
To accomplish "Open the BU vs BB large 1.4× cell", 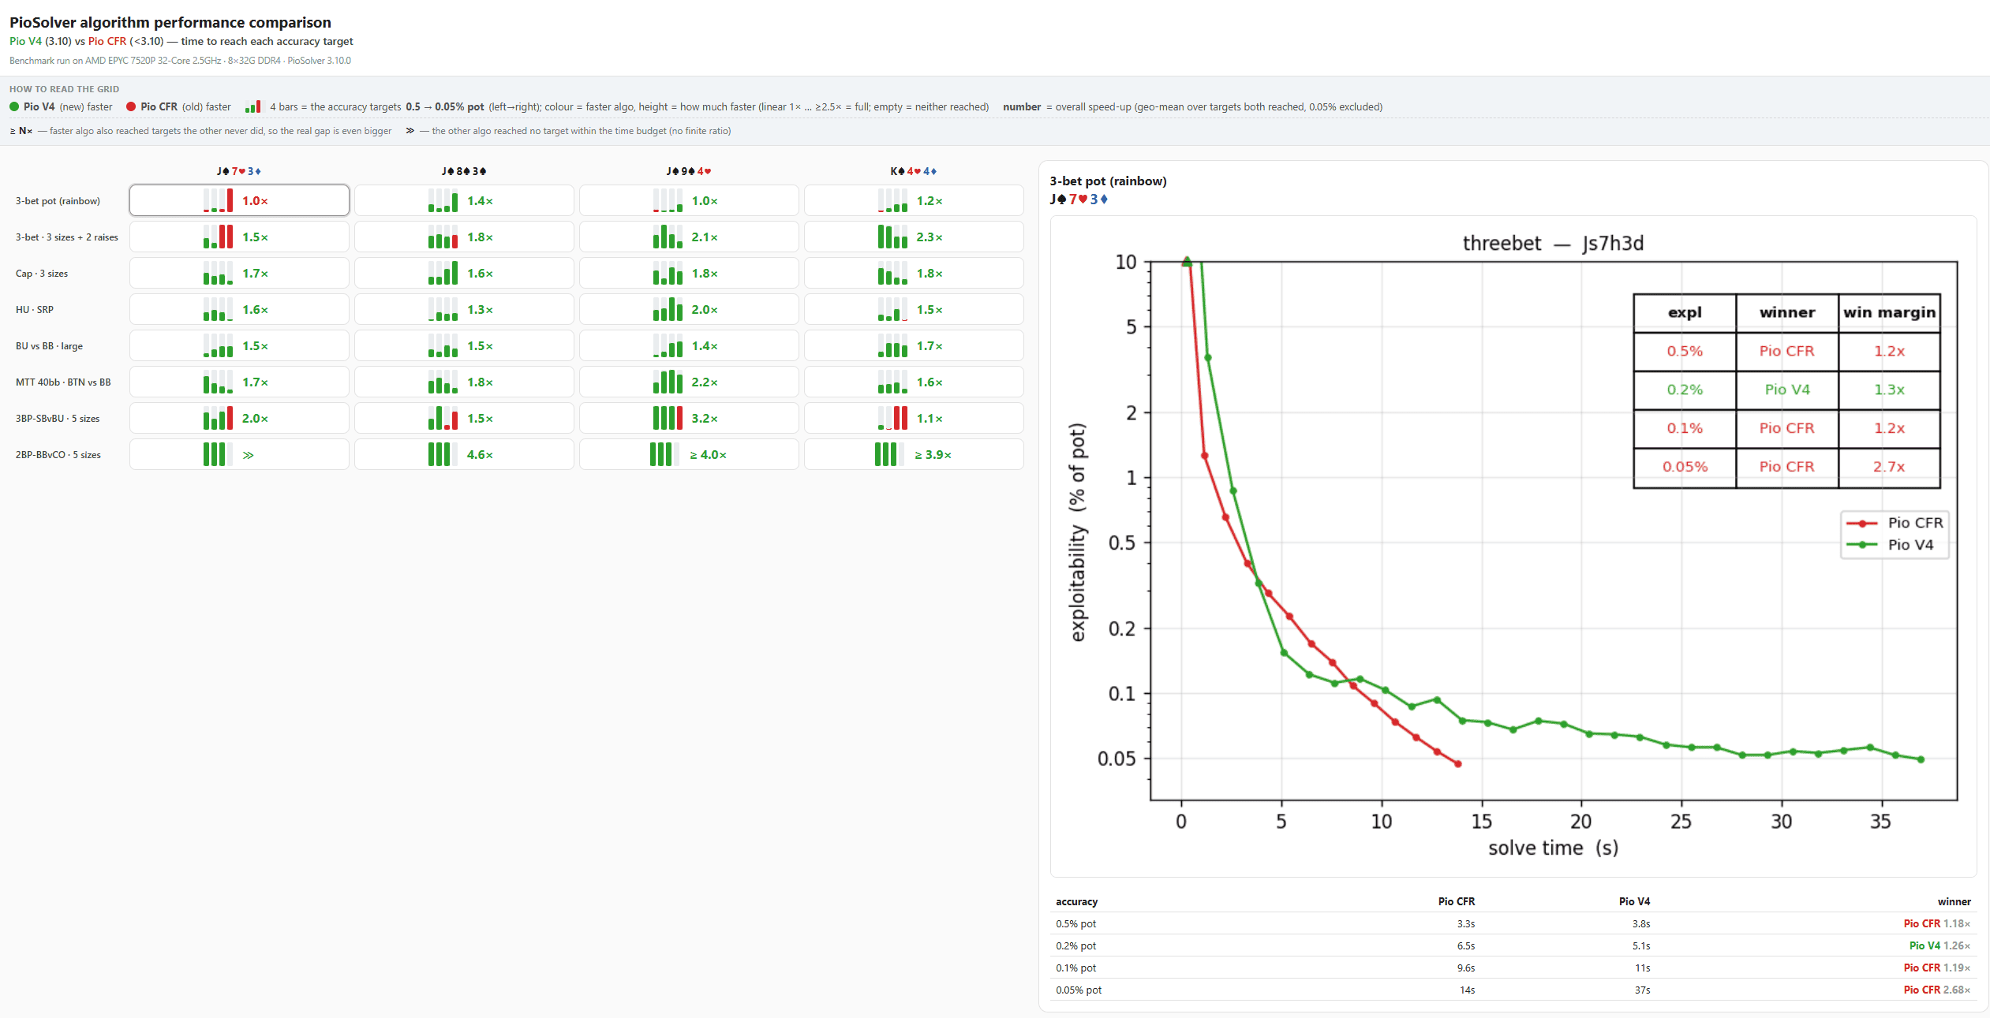I will 689,345.
